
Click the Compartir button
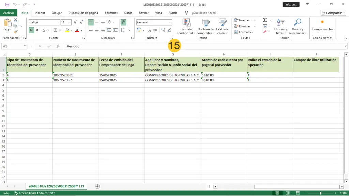333,13
